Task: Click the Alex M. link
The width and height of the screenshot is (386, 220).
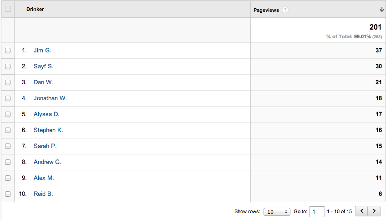Action: tap(44, 178)
